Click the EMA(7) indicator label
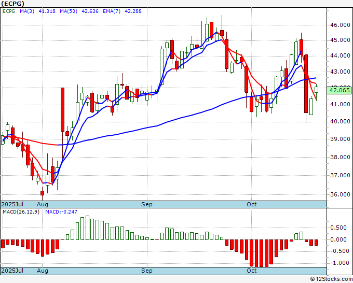The width and height of the screenshot is (353, 283). [112, 11]
